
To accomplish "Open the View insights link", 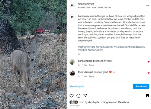I will pyautogui.click(x=77, y=86).
